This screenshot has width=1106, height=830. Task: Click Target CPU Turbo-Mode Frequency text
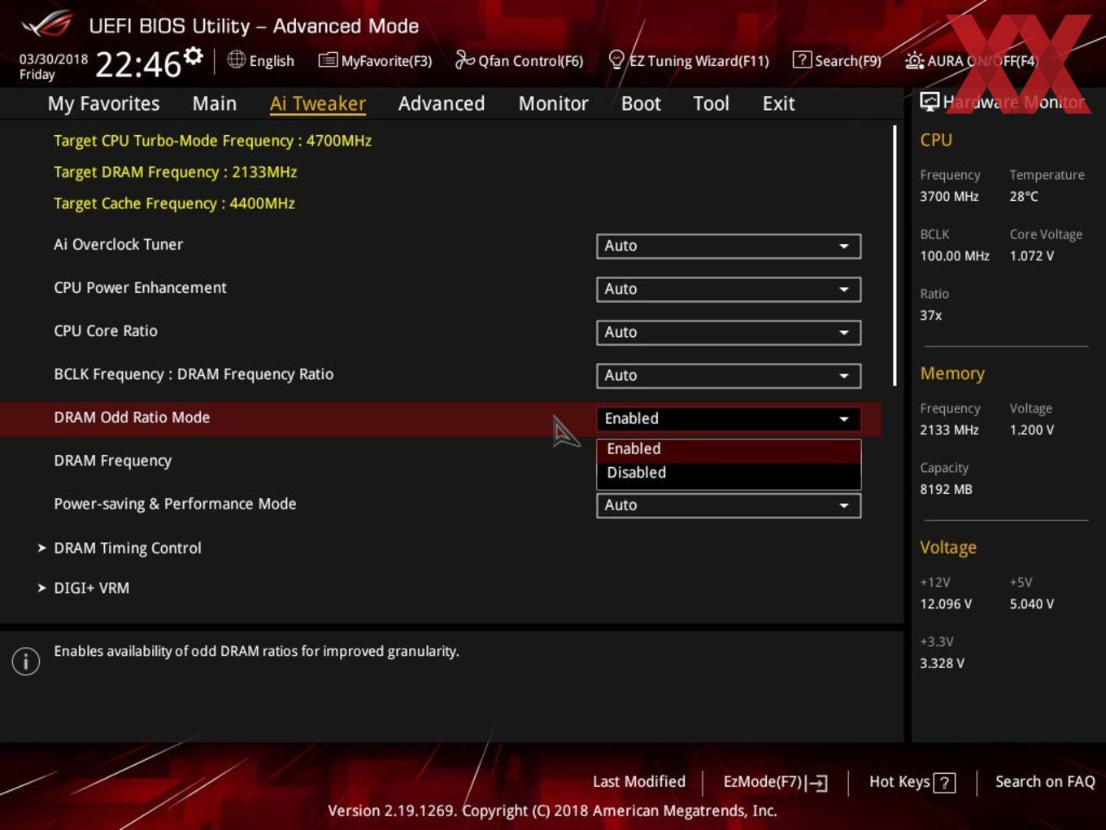(213, 141)
